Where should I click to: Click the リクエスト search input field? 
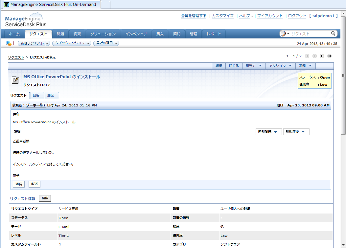click(x=310, y=34)
